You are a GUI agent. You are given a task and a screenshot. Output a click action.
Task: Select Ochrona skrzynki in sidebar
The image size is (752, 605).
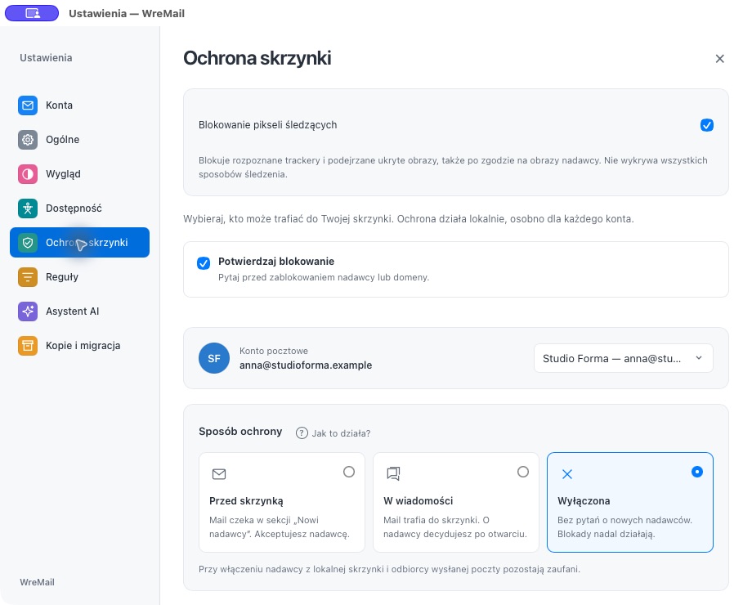pos(79,243)
